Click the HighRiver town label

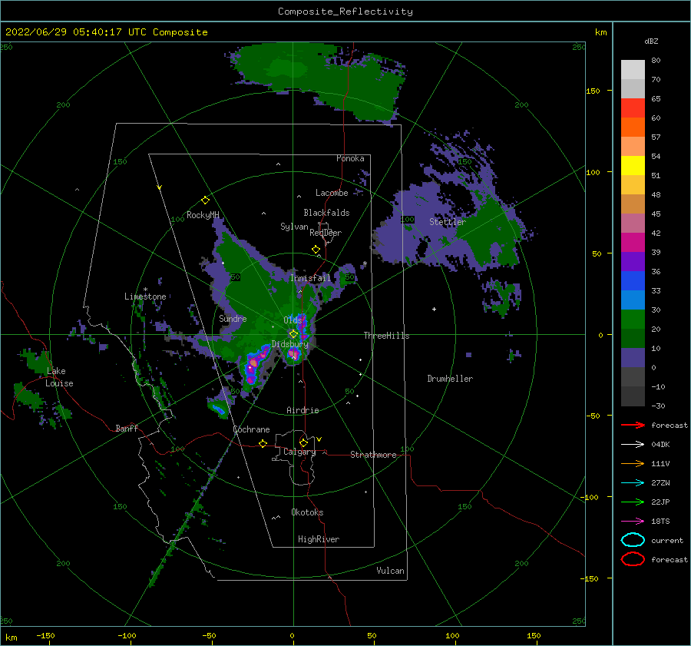point(319,539)
